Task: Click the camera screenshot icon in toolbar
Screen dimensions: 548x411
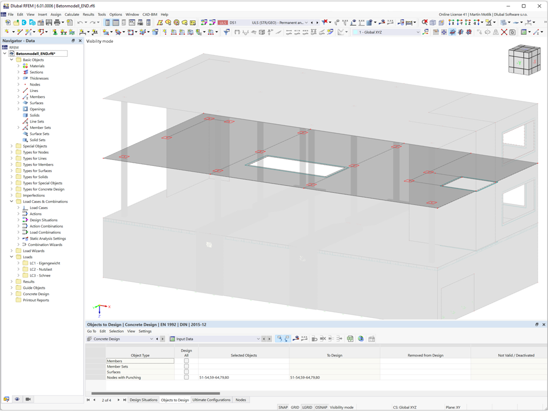Action: pos(512,32)
